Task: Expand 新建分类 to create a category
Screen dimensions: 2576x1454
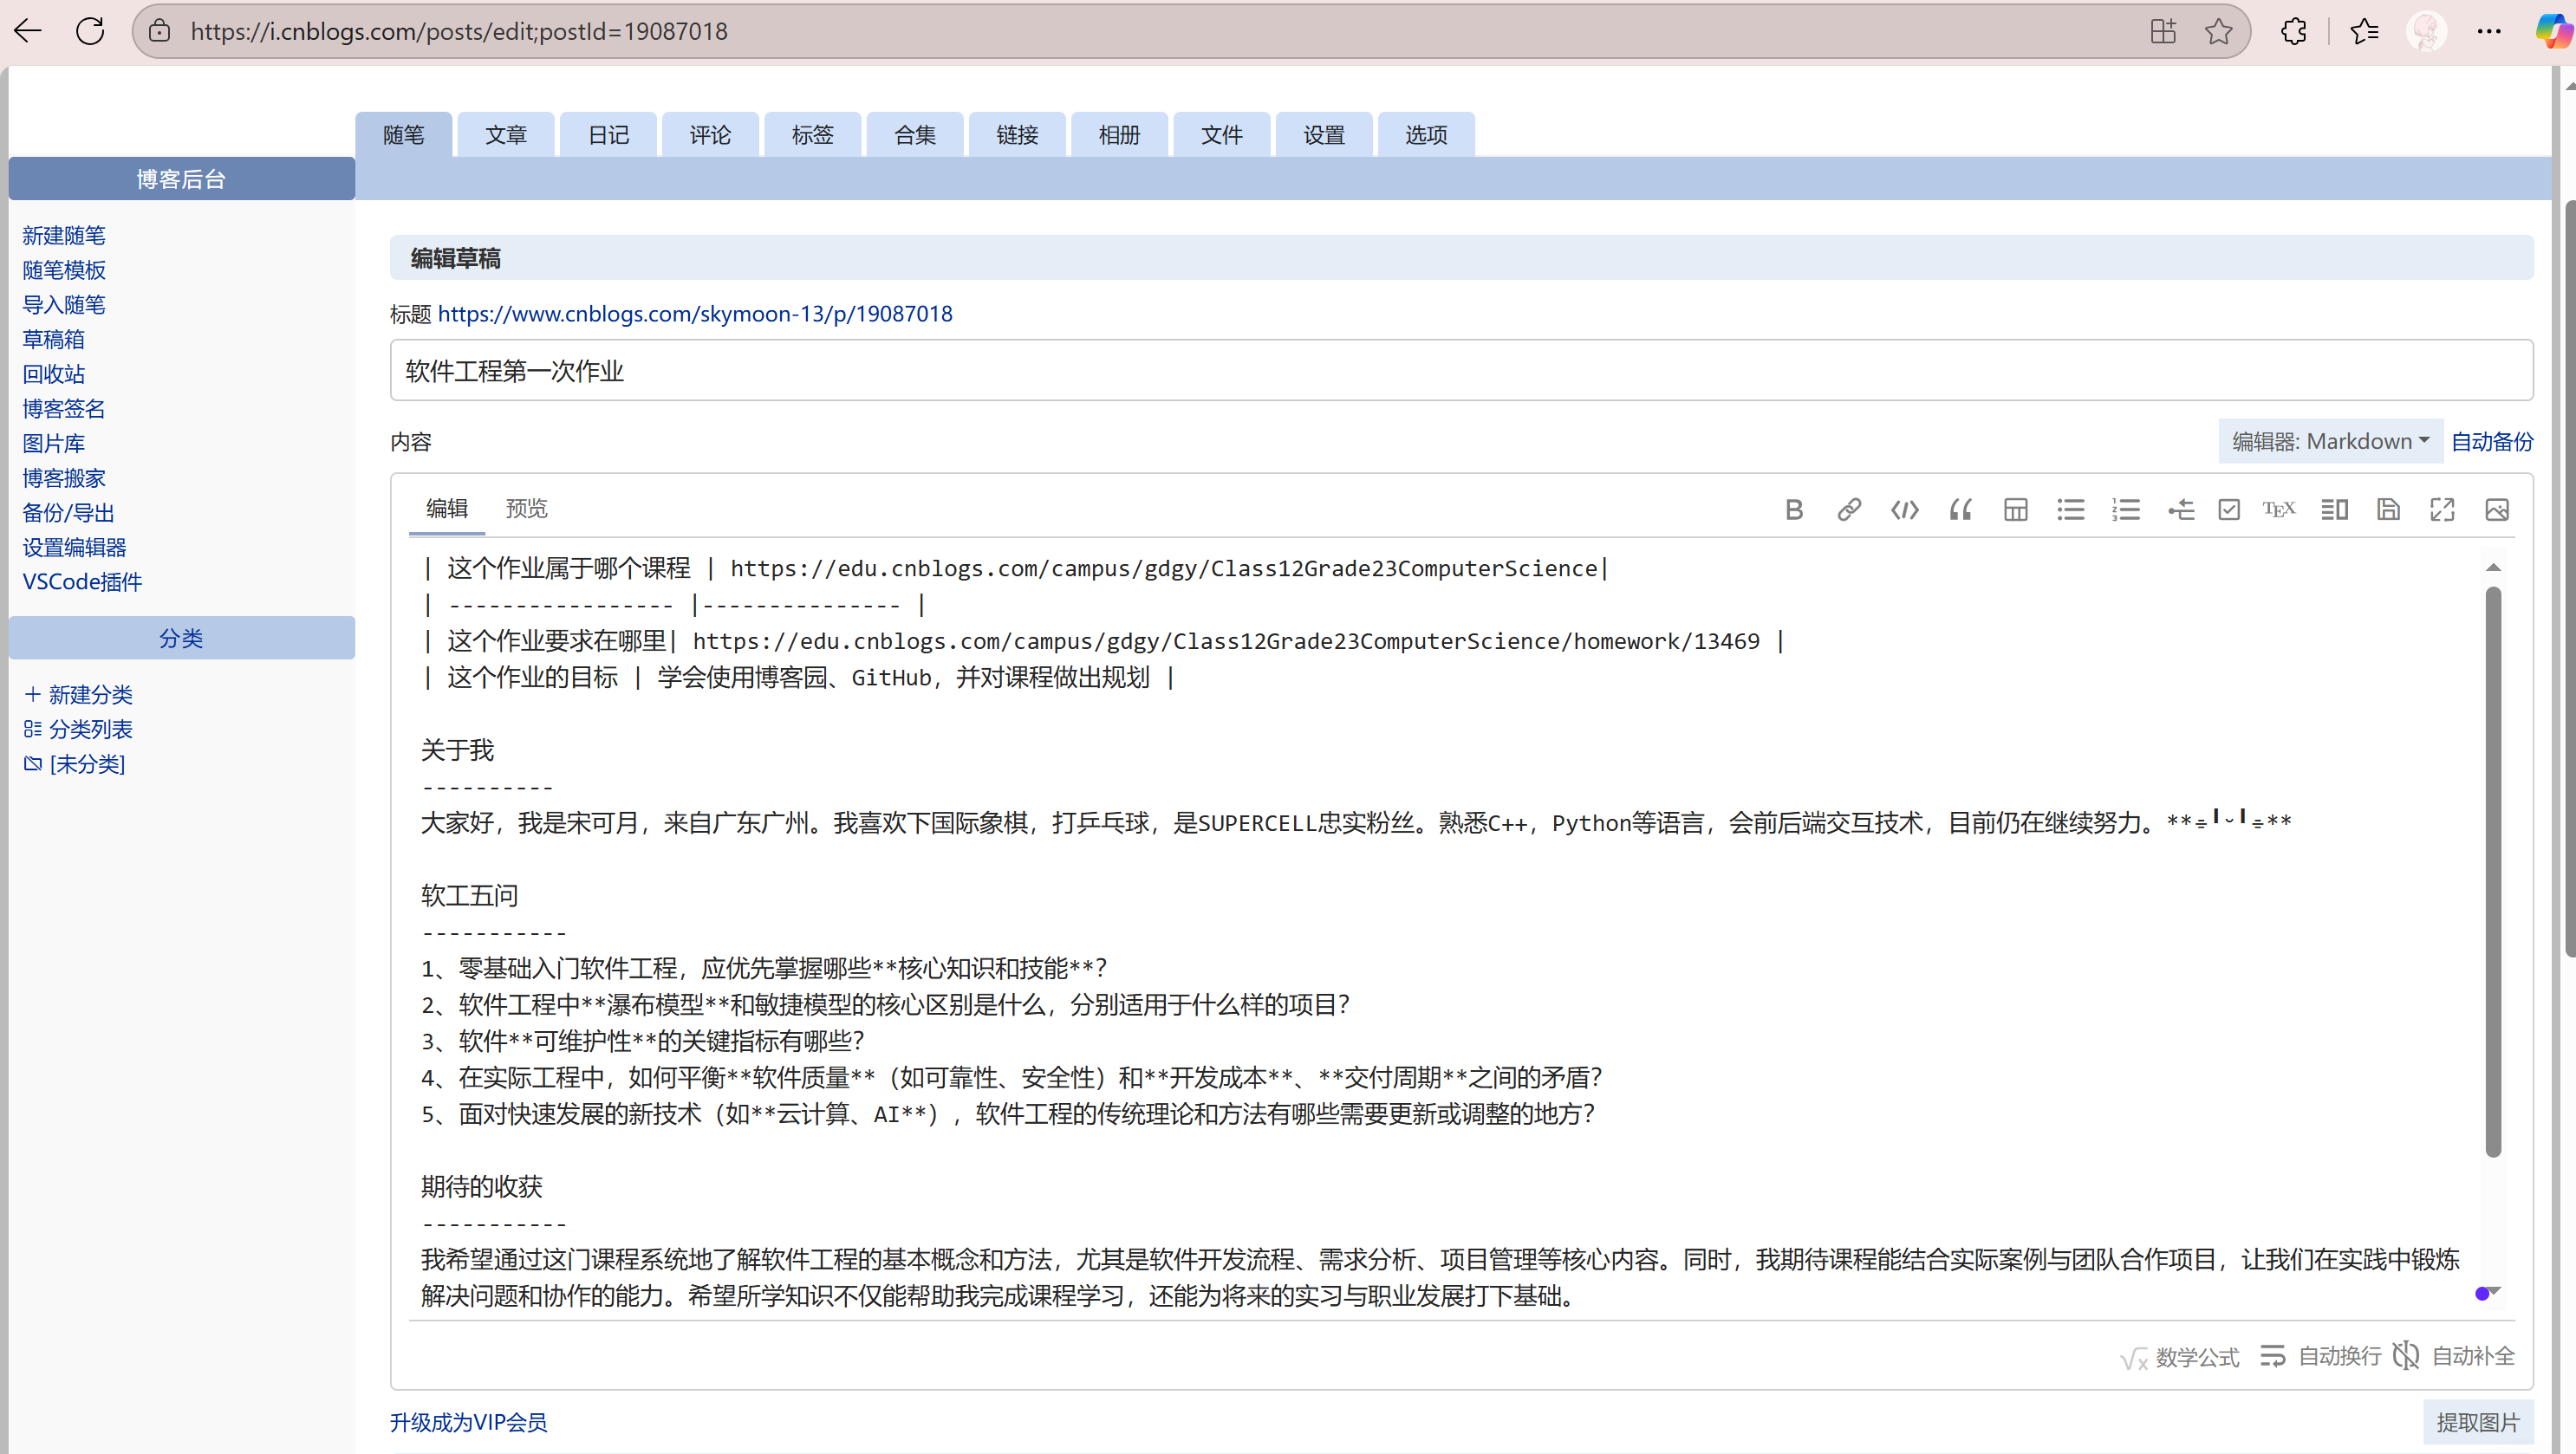Action: (x=78, y=695)
